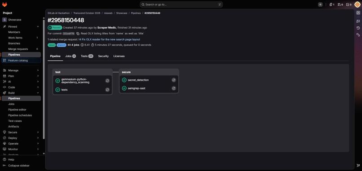Screen dimensions: 362x171
Task: Open assigned issues counter icon
Action: 332,4
